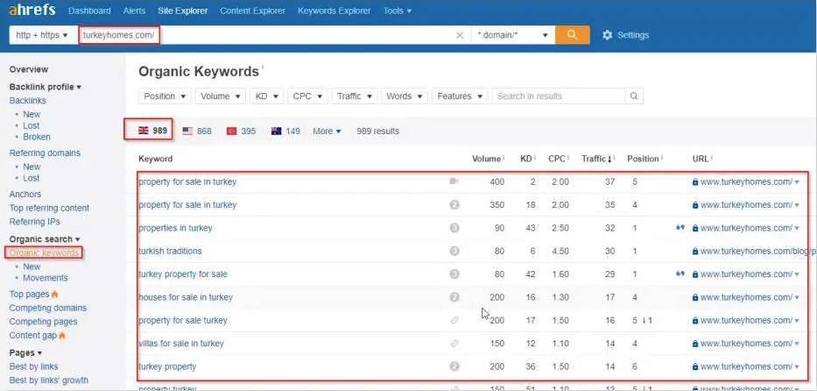Viewport: 817px width, 391px height.
Task: Expand URL dropdown in villas for sale row
Action: [x=797, y=344]
